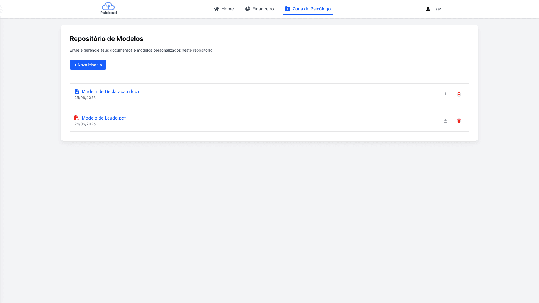This screenshot has height=303, width=539.
Task: Open the Modelo de Declaração.docx link
Action: pos(110,91)
